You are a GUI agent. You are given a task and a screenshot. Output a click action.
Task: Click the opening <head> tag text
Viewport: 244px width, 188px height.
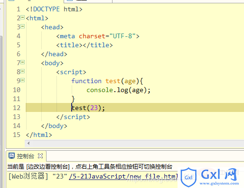pyautogui.click(x=52, y=27)
